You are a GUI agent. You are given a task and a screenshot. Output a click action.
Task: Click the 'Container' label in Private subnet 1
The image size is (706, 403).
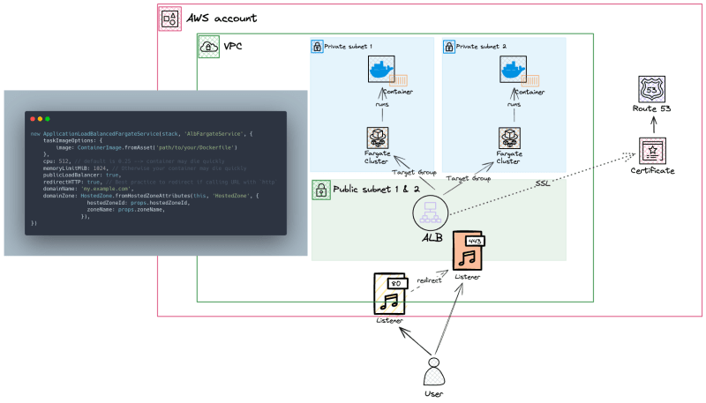398,92
